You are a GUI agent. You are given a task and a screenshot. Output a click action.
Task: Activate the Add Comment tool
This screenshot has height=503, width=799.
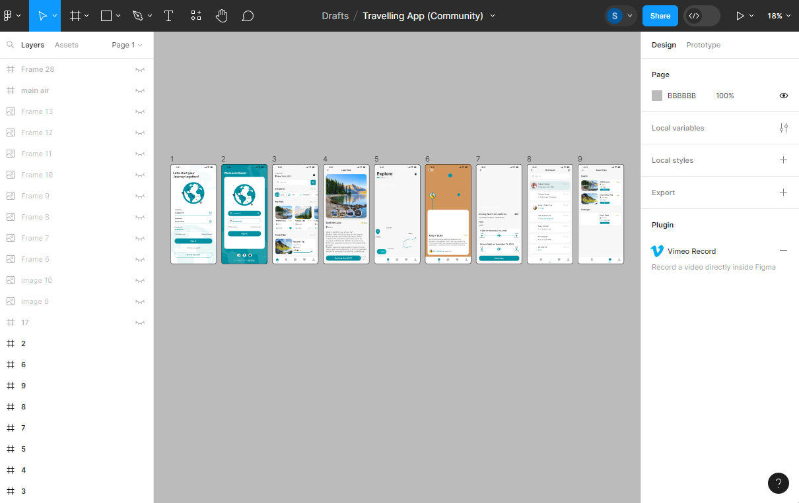pos(248,16)
